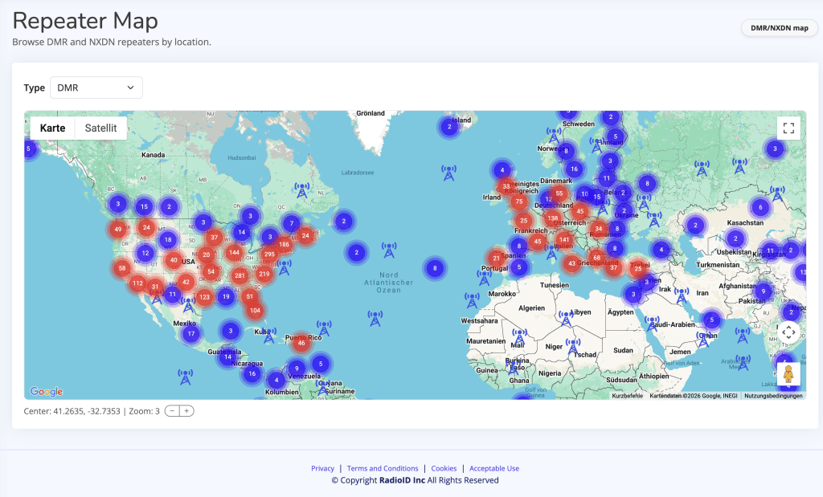Screen dimensions: 823x497
Task: Open the Acceptable Use link
Action: tap(494, 468)
